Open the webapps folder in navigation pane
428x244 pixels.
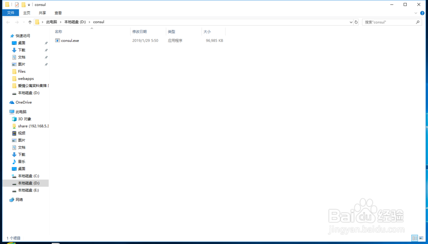(26, 78)
